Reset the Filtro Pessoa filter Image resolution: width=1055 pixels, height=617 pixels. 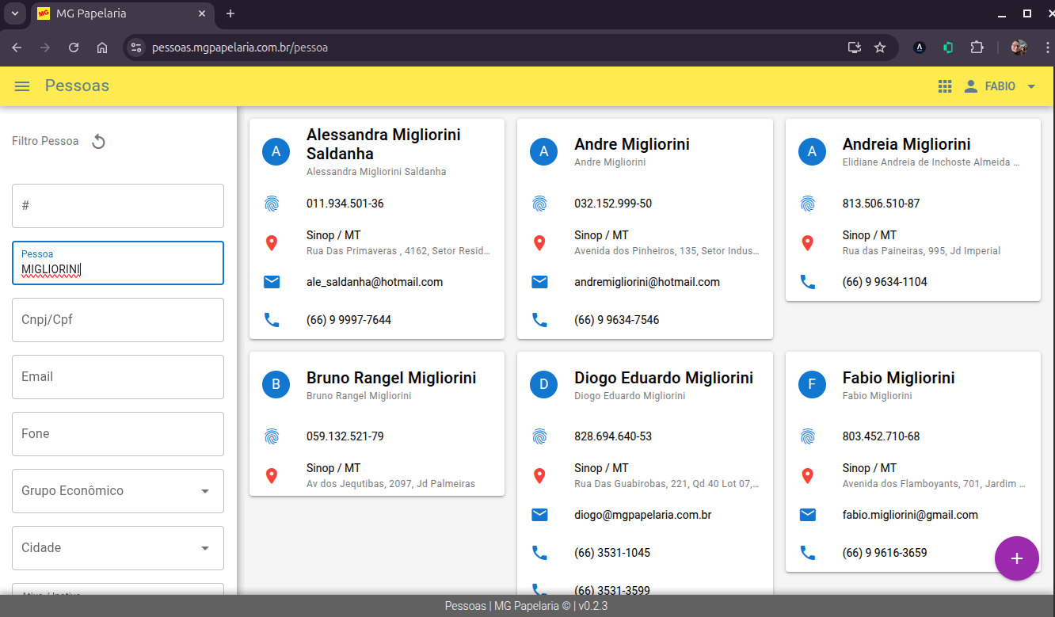click(x=98, y=142)
